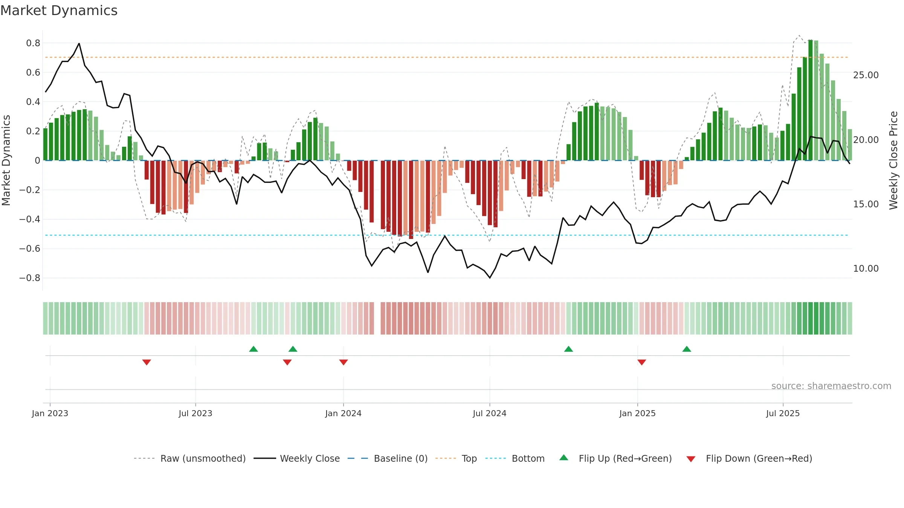Click the Jan 2024 x-axis label
Viewport: 904px width, 508px height.
tap(344, 413)
